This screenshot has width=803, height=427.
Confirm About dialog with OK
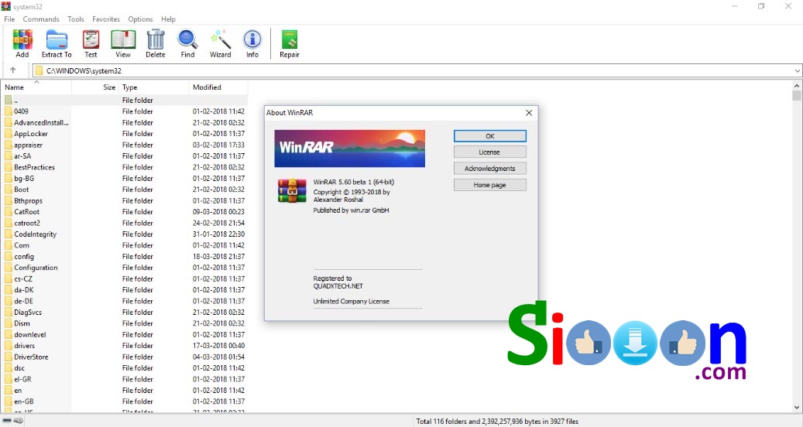point(489,136)
